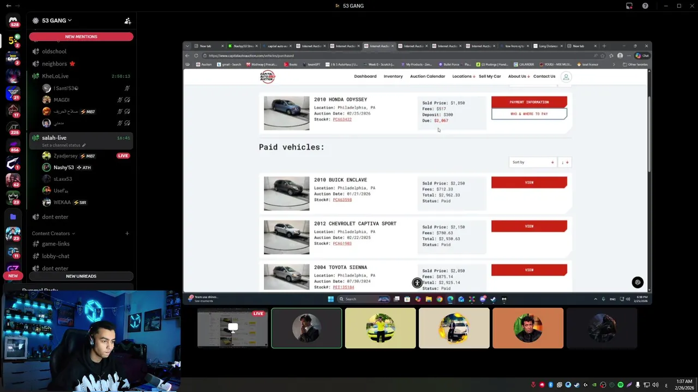
Task: Click 2010 Honda Odyssey vehicle thumbnail
Action: tap(286, 113)
